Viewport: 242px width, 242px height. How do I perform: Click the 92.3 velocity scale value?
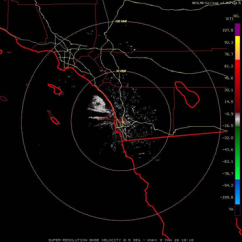tap(229, 42)
